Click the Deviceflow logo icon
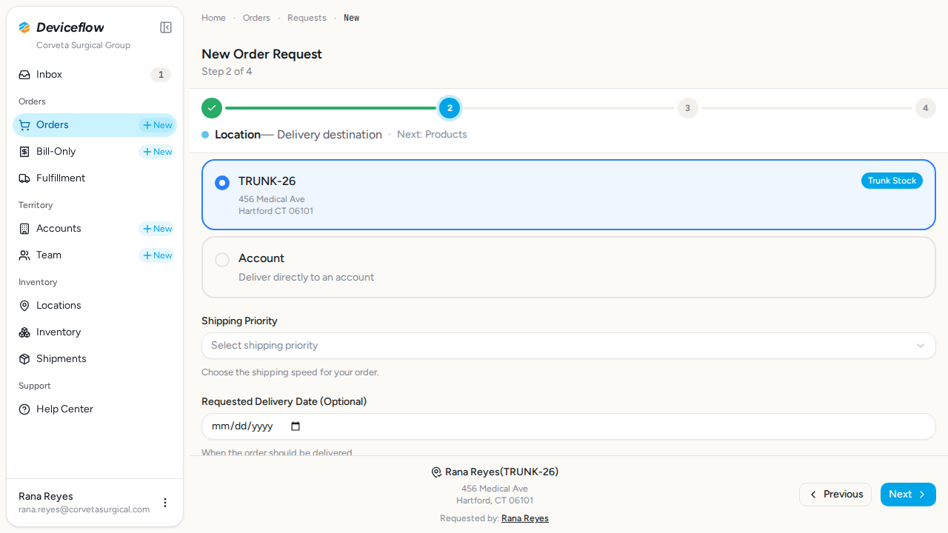This screenshot has height=533, width=948. coord(24,27)
